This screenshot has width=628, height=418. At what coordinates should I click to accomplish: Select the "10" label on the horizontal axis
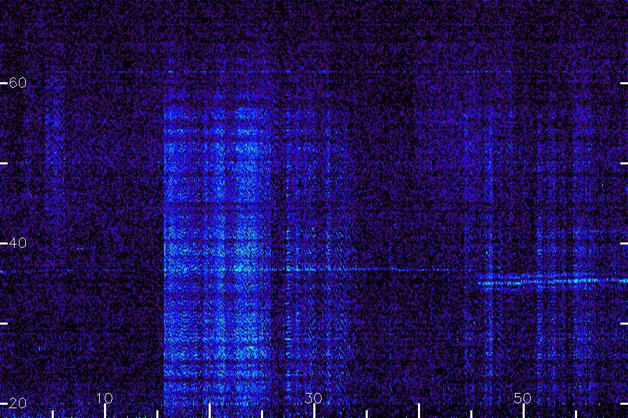click(105, 398)
